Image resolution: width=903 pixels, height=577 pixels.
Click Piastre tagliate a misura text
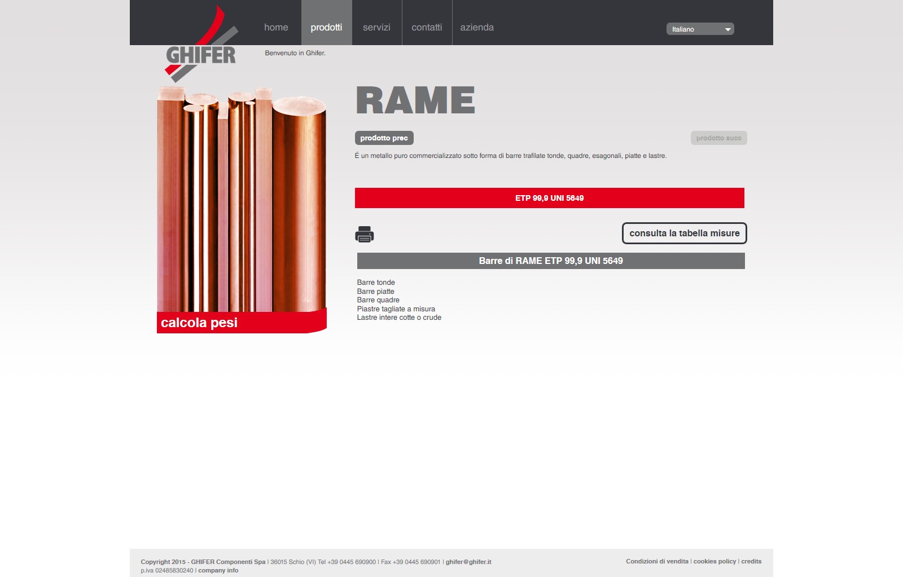coord(396,309)
